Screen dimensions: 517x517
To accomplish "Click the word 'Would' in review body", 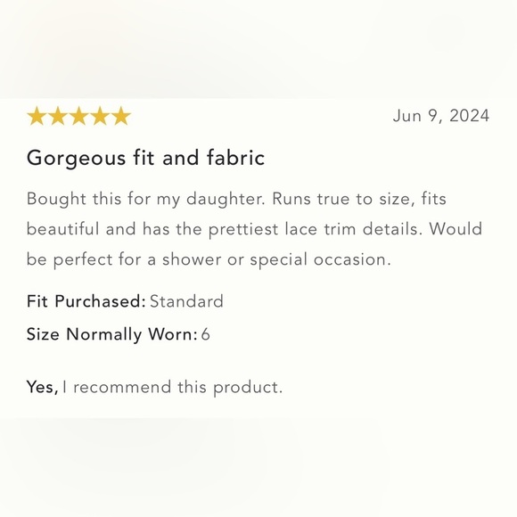I will pyautogui.click(x=455, y=229).
